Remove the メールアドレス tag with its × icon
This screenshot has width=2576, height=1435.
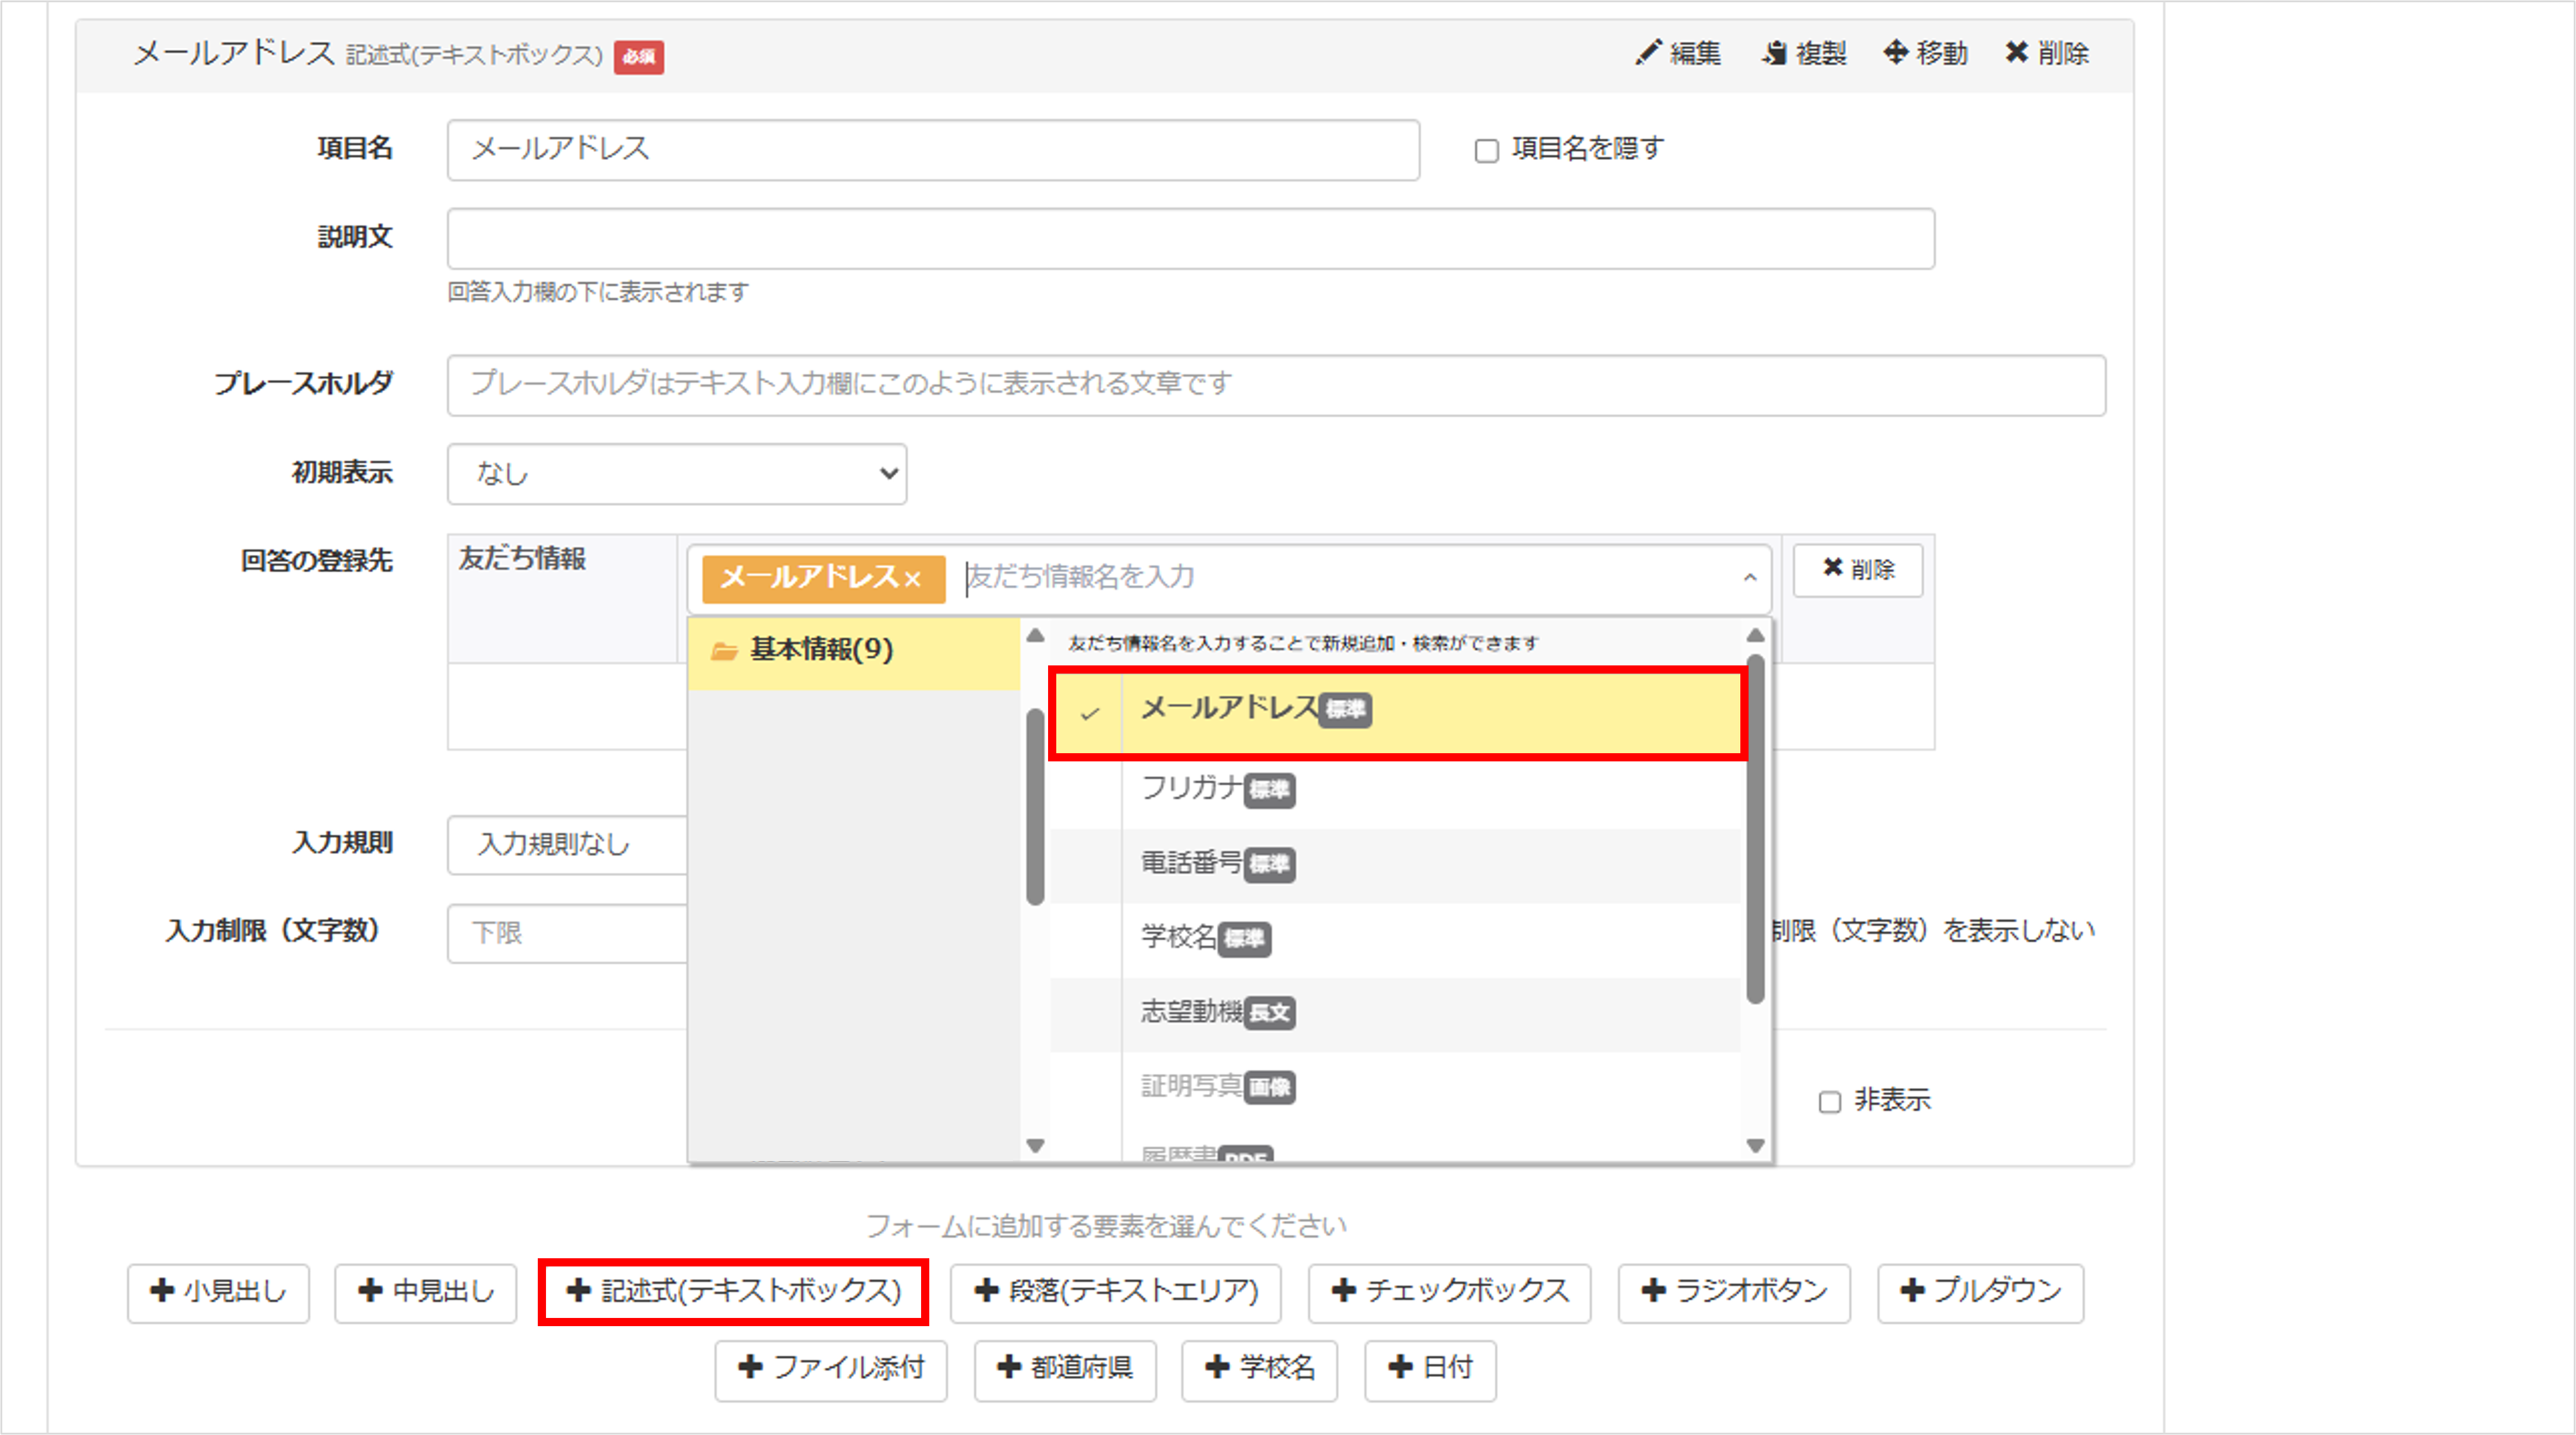pyautogui.click(x=912, y=578)
